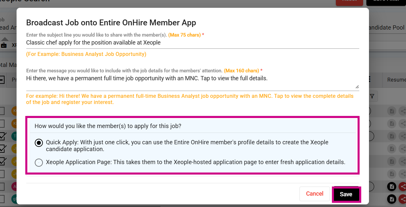Click the red share icon in the second-to-last row
The width and height of the screenshot is (406, 207).
tap(403, 187)
